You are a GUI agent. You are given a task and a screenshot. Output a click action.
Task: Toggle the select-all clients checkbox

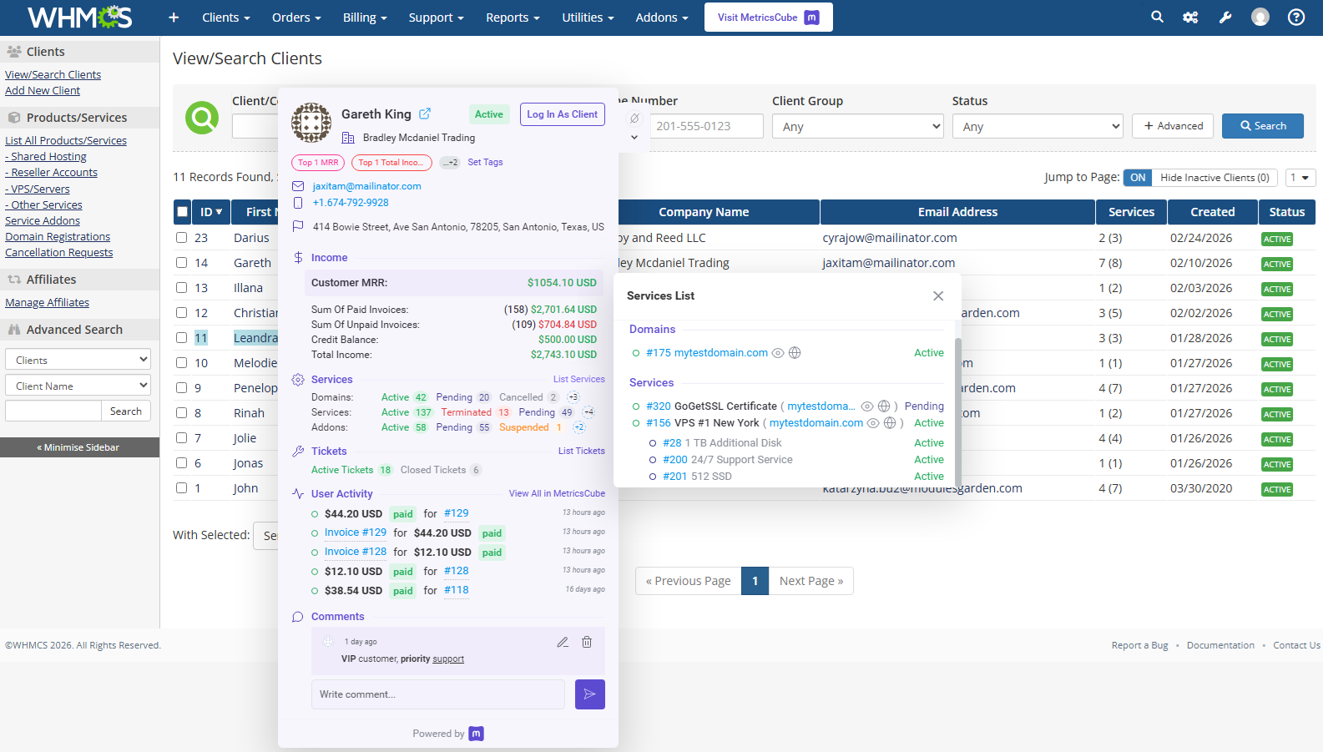[x=182, y=212]
